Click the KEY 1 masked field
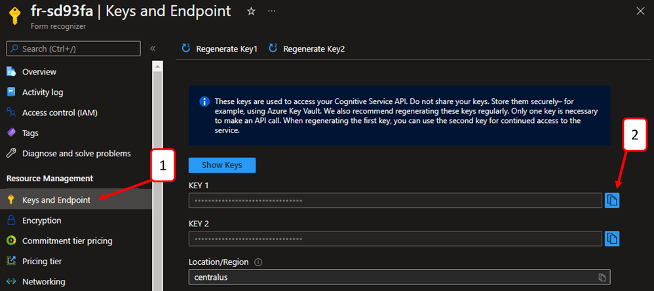 pyautogui.click(x=394, y=200)
